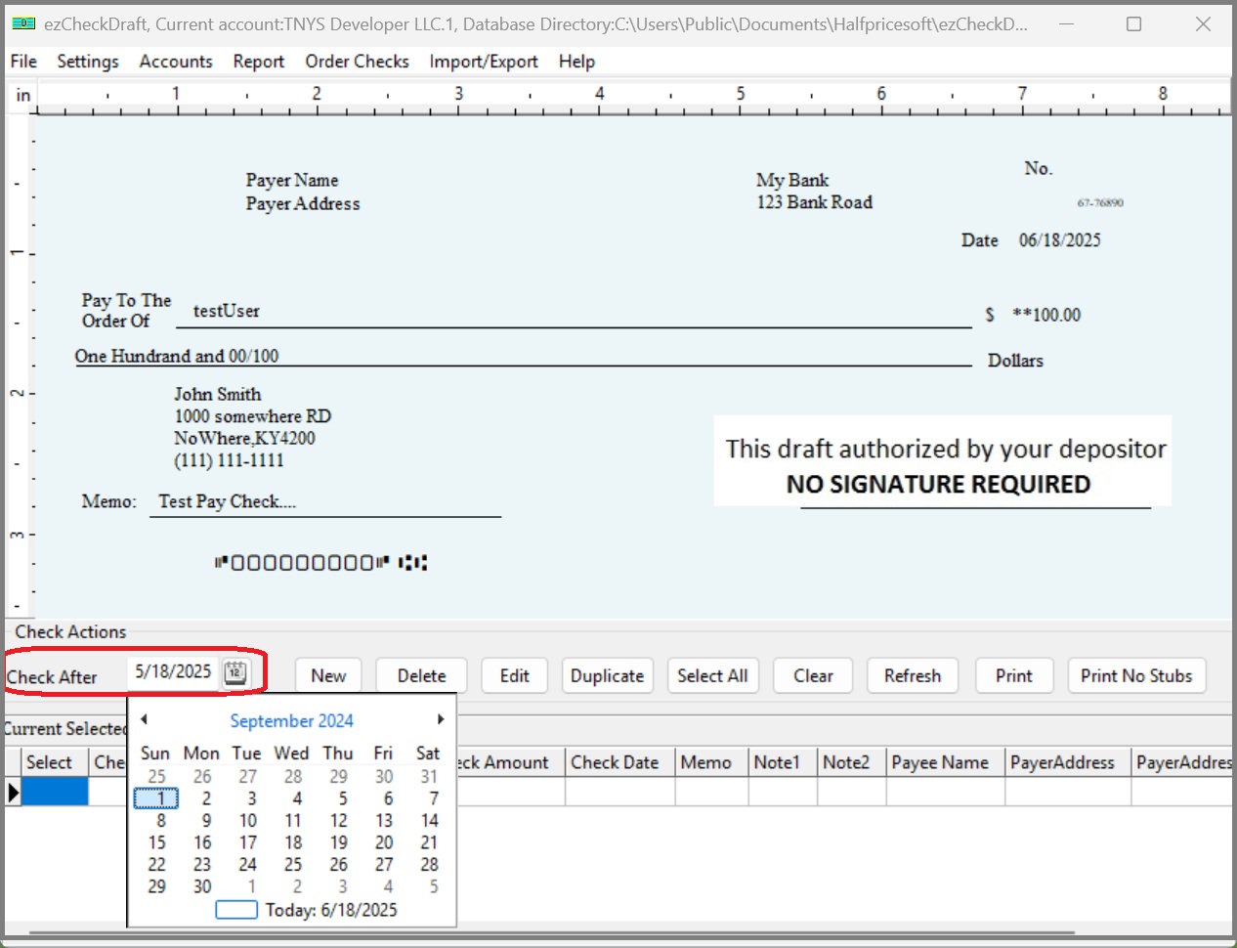Open the Help menu

pyautogui.click(x=576, y=61)
